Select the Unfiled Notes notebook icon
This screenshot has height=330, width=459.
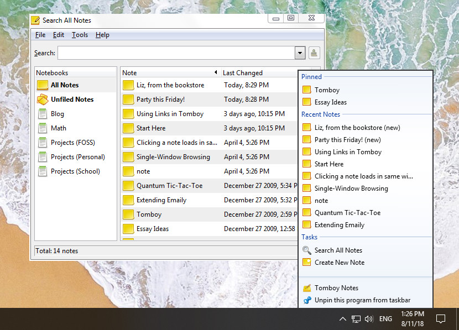click(x=43, y=99)
